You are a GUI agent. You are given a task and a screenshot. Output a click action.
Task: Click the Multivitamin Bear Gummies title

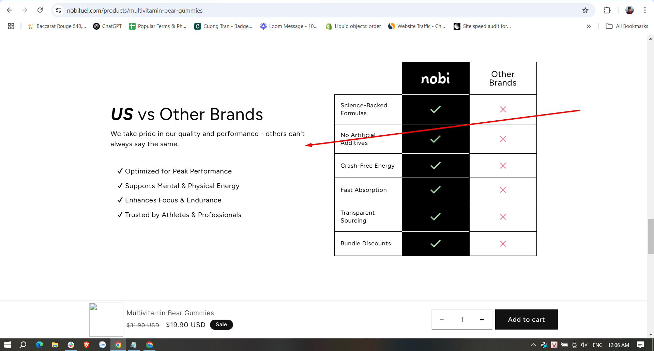(170, 313)
